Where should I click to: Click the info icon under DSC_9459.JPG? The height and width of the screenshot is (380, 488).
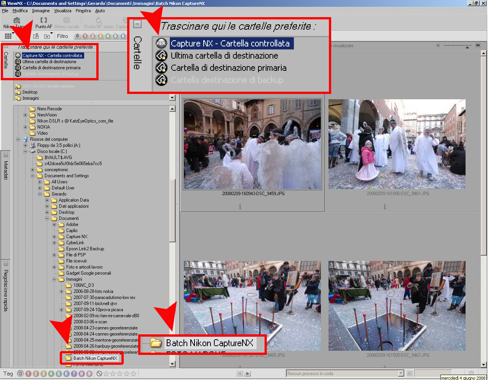click(x=240, y=207)
